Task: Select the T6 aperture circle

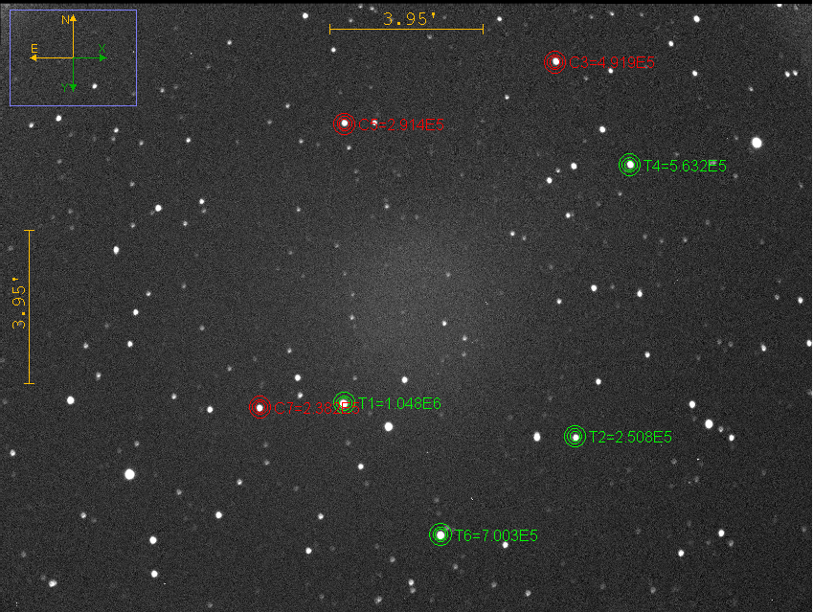Action: (x=440, y=534)
